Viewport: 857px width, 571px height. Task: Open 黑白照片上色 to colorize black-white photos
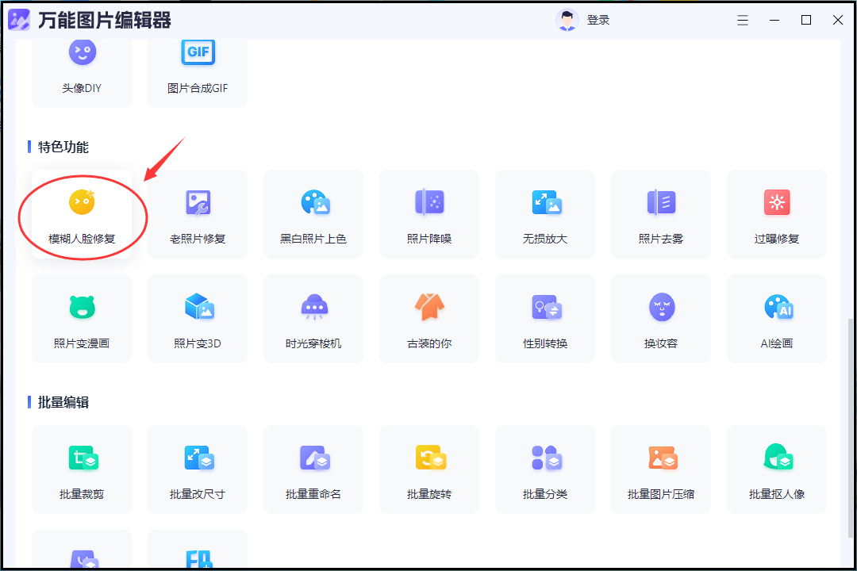click(313, 214)
